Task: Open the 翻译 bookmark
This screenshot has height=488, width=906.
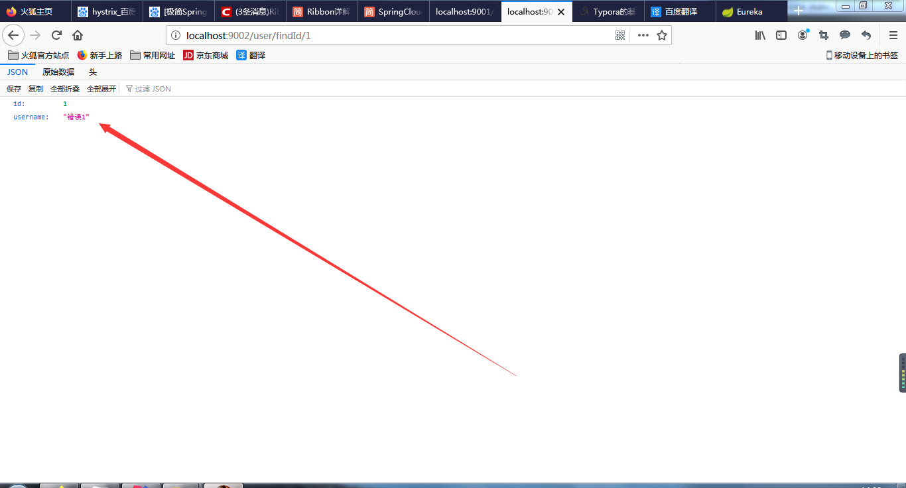Action: coord(251,56)
